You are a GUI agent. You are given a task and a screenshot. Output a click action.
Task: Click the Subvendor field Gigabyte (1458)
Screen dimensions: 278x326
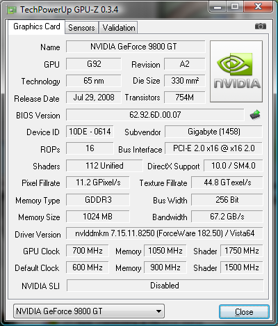tap(214, 132)
